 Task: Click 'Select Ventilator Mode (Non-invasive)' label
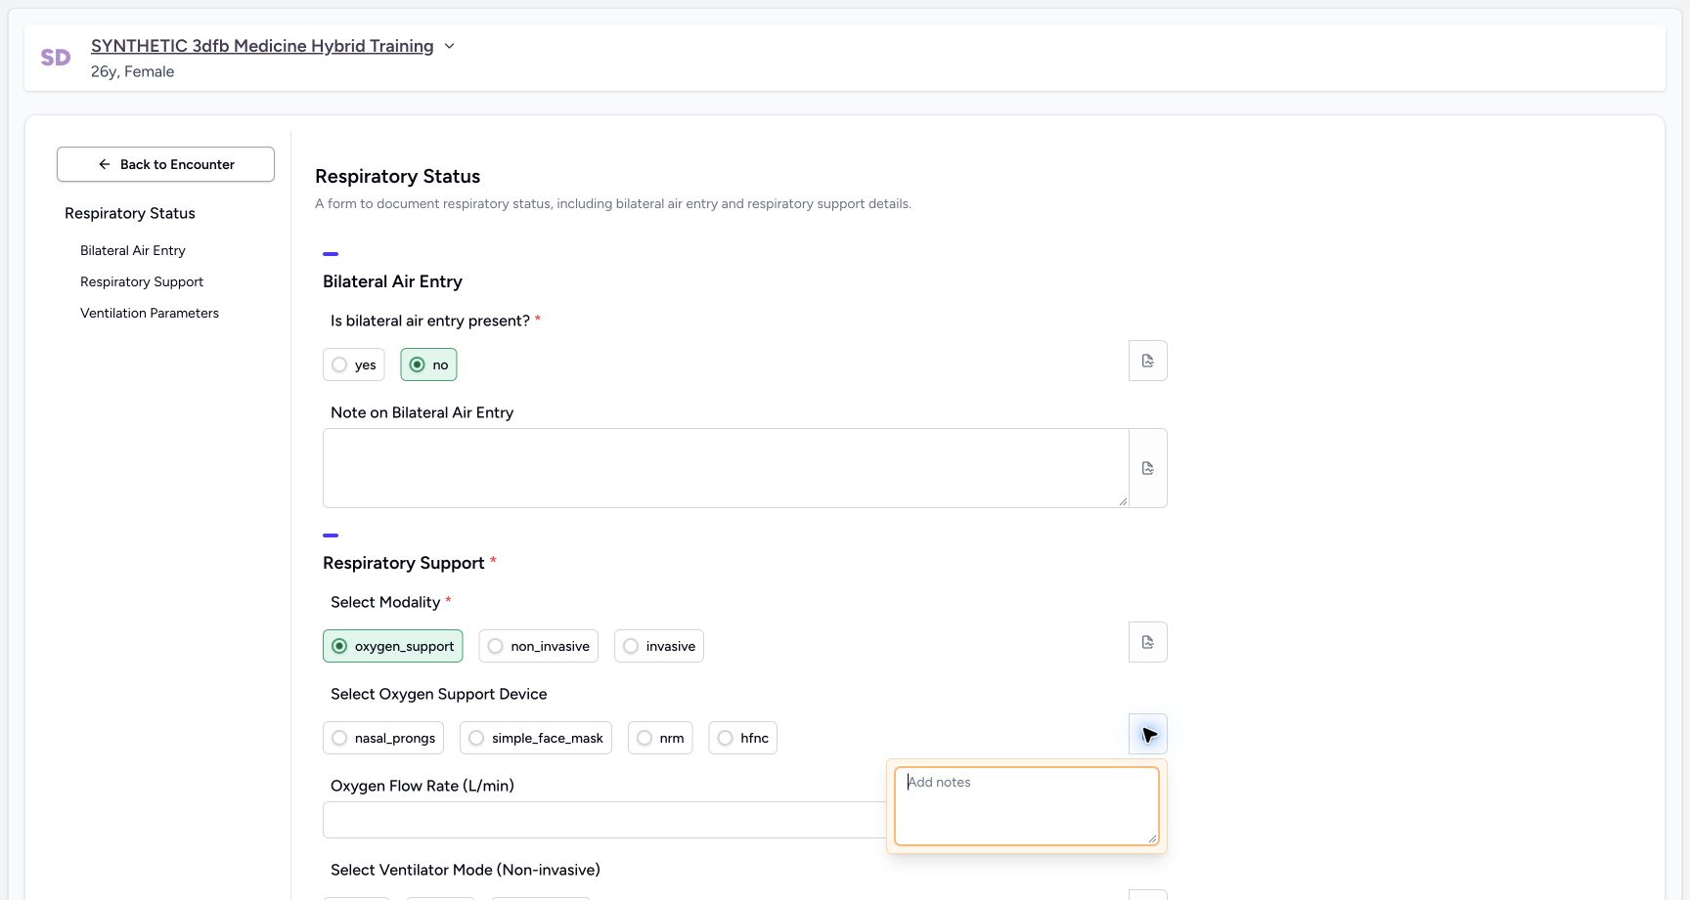point(466,870)
